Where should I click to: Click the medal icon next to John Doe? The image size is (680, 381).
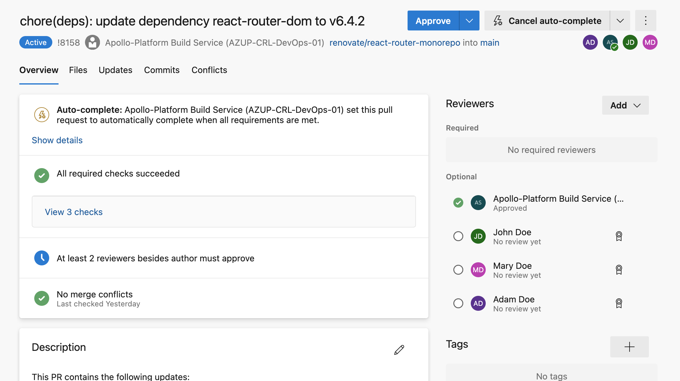pyautogui.click(x=619, y=236)
